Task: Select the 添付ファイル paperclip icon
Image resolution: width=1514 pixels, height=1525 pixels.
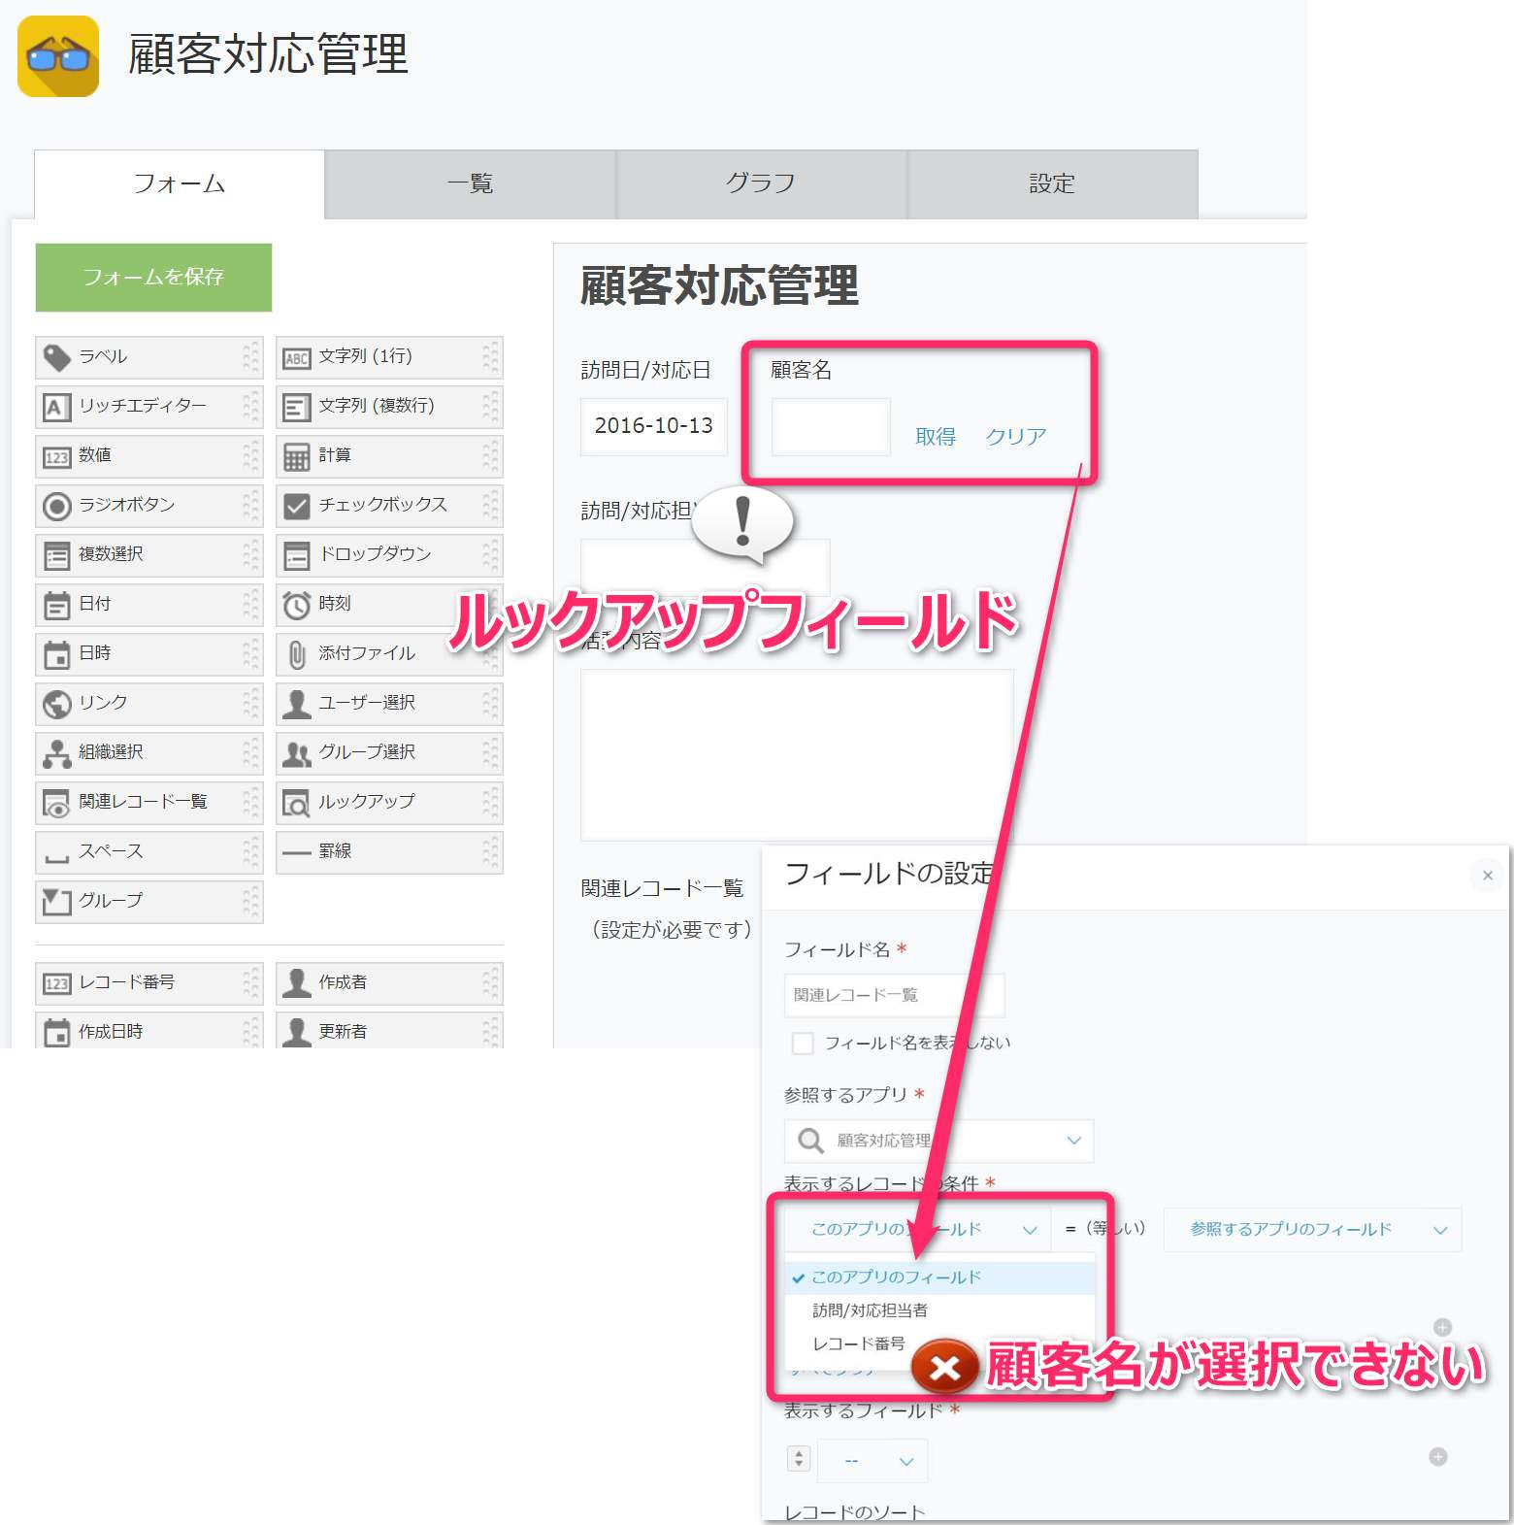Action: tap(297, 654)
